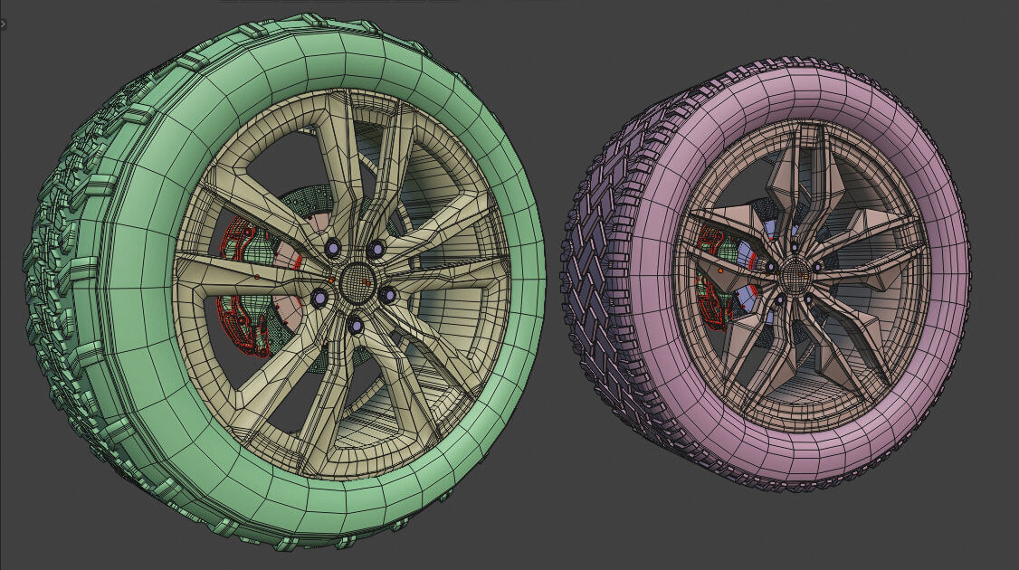The image size is (1019, 570).
Task: Pick the upper-right lug nut on left wheel
Action: click(376, 247)
